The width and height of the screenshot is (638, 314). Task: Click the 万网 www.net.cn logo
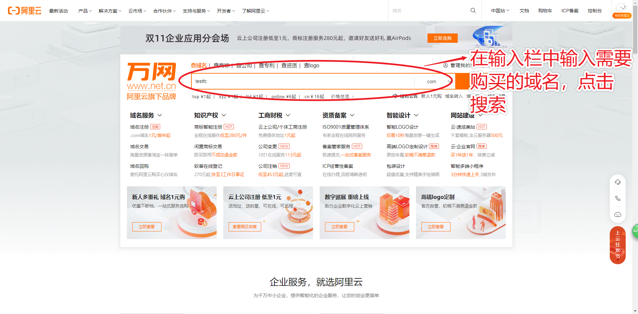152,81
